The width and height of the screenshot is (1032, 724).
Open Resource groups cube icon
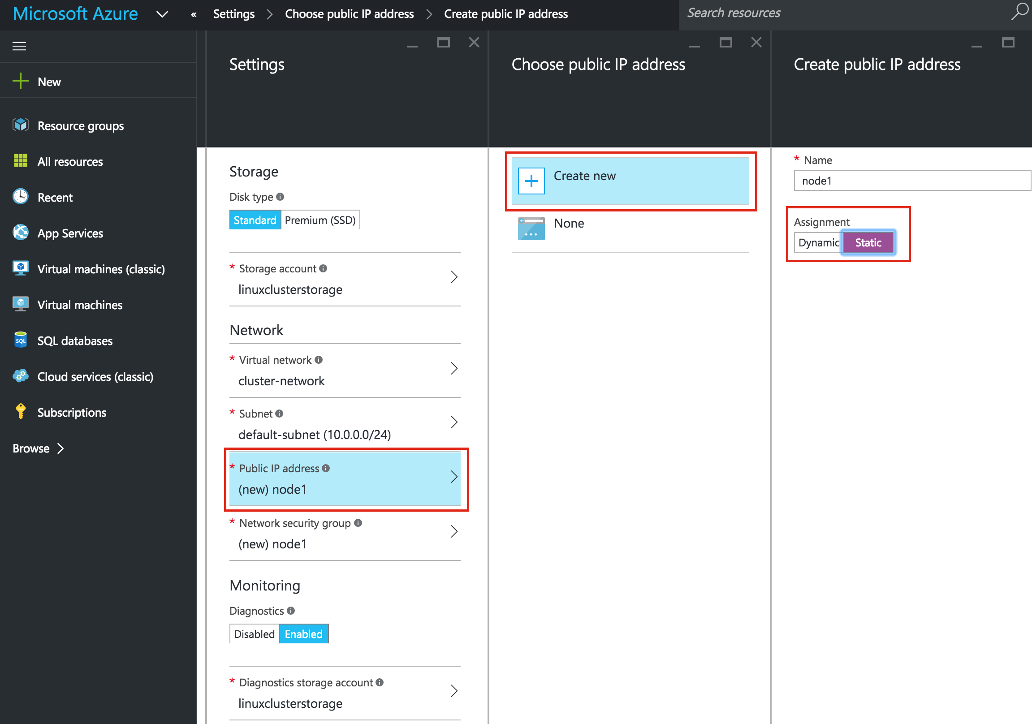tap(21, 125)
